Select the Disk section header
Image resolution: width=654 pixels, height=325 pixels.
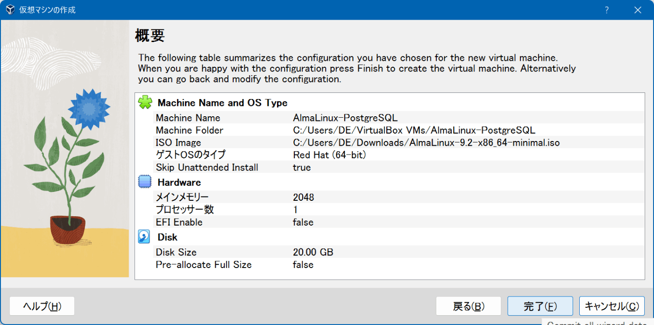(168, 237)
